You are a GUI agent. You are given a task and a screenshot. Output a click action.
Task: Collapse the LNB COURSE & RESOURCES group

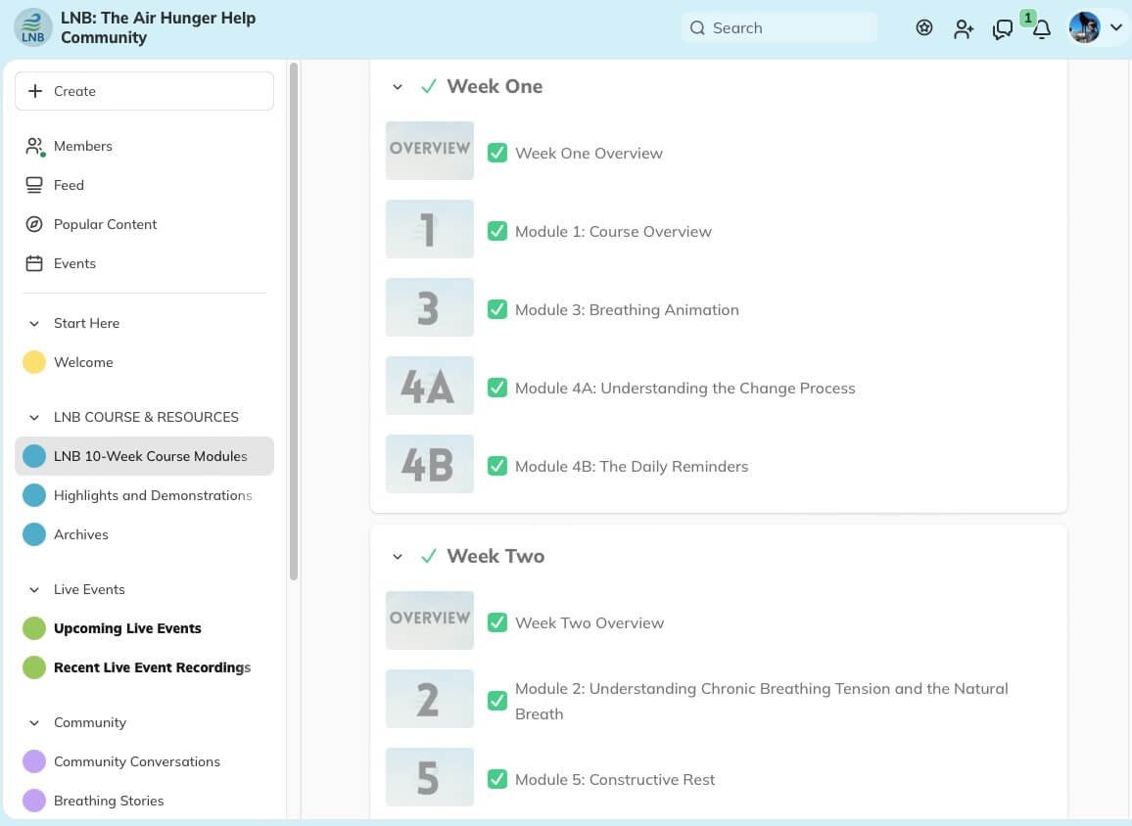point(34,418)
